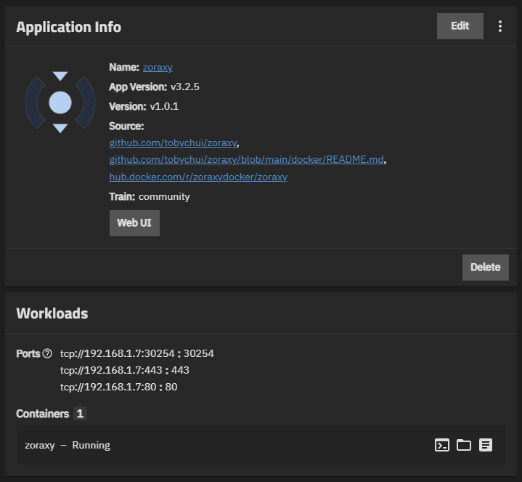Image resolution: width=522 pixels, height=482 pixels.
Task: Click the tcp port 443 entry
Action: tap(124, 370)
